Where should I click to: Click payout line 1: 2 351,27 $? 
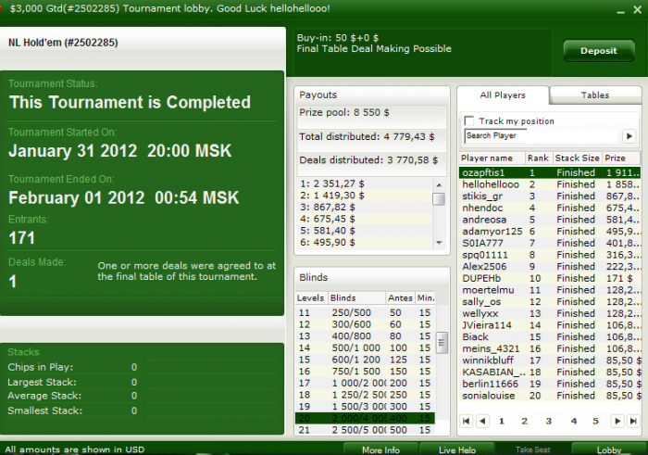coord(365,183)
